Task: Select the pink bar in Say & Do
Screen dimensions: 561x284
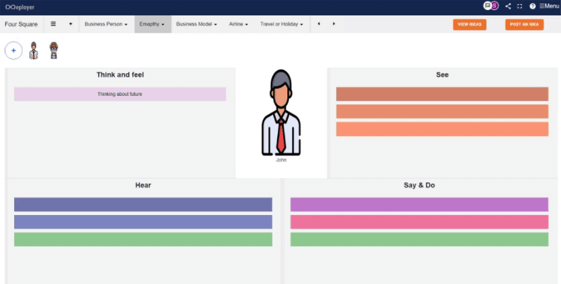Action: point(419,222)
